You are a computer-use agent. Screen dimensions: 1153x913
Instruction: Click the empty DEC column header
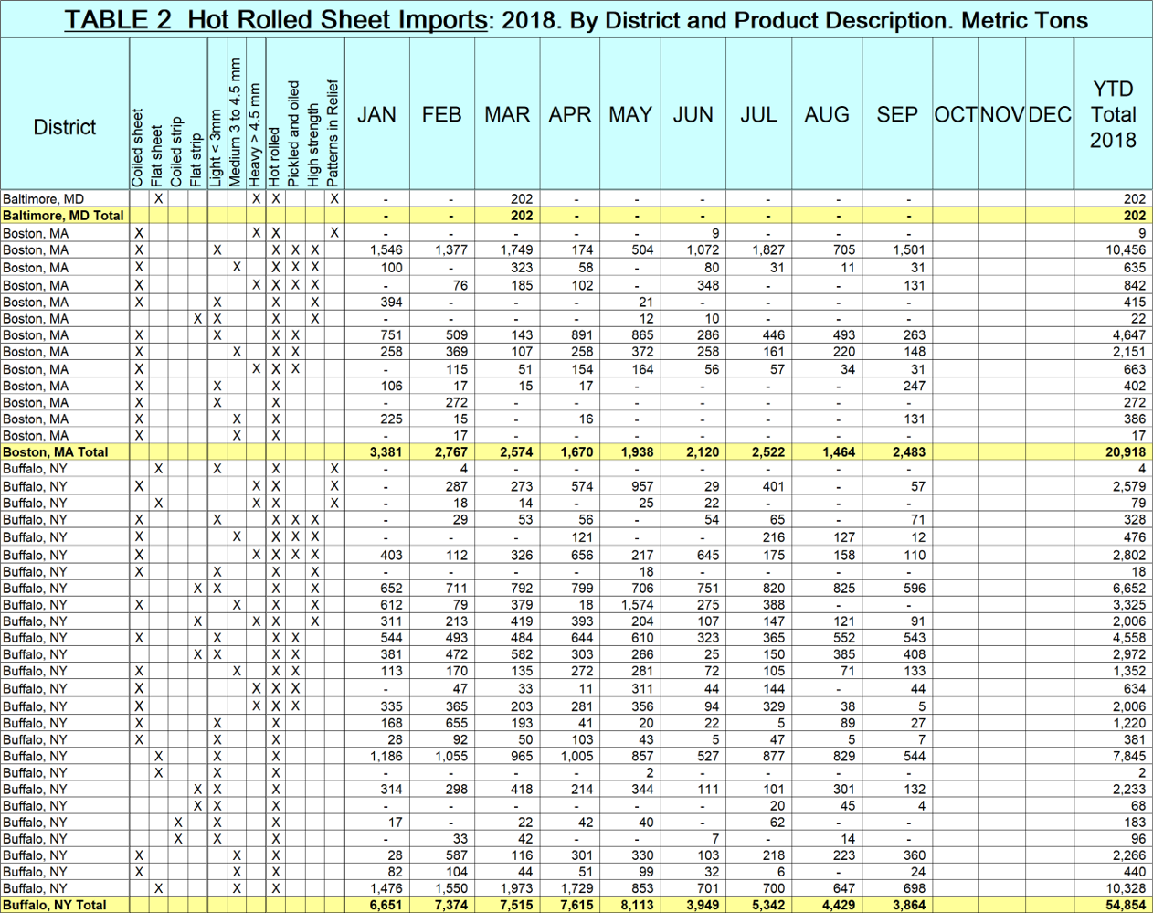point(1049,115)
